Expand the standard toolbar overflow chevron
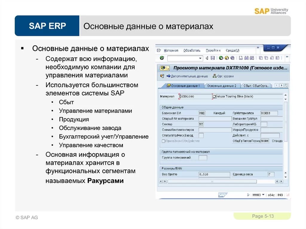 [287, 57]
